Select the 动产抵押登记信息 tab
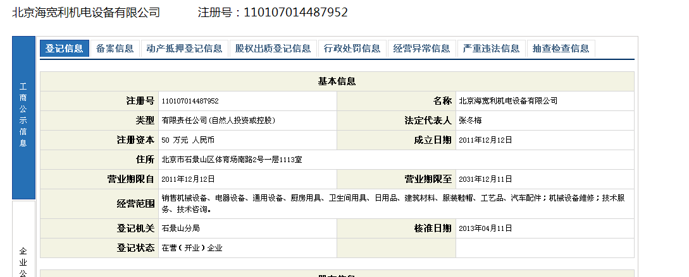The image size is (689, 277). click(x=184, y=49)
